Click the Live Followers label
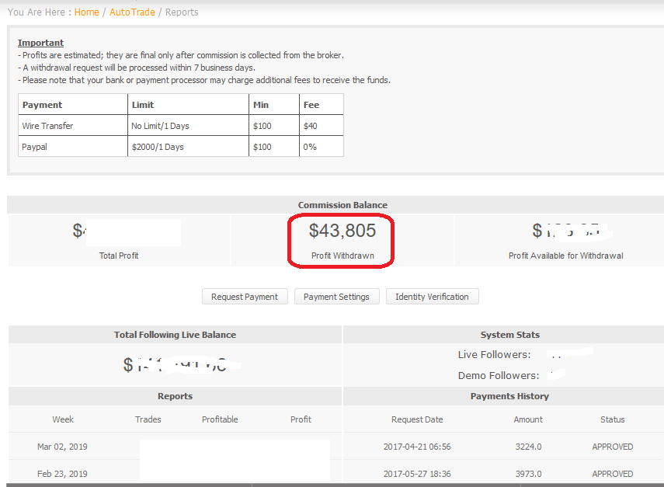Image resolution: width=664 pixels, height=487 pixels. point(494,354)
